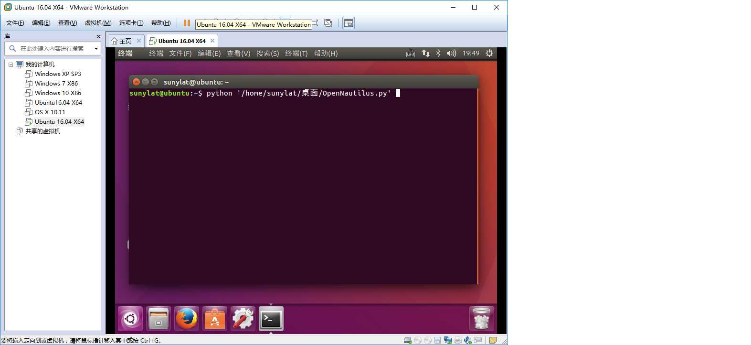Open the 虚拟机(M) menu
The width and height of the screenshot is (751, 345).
click(x=98, y=23)
